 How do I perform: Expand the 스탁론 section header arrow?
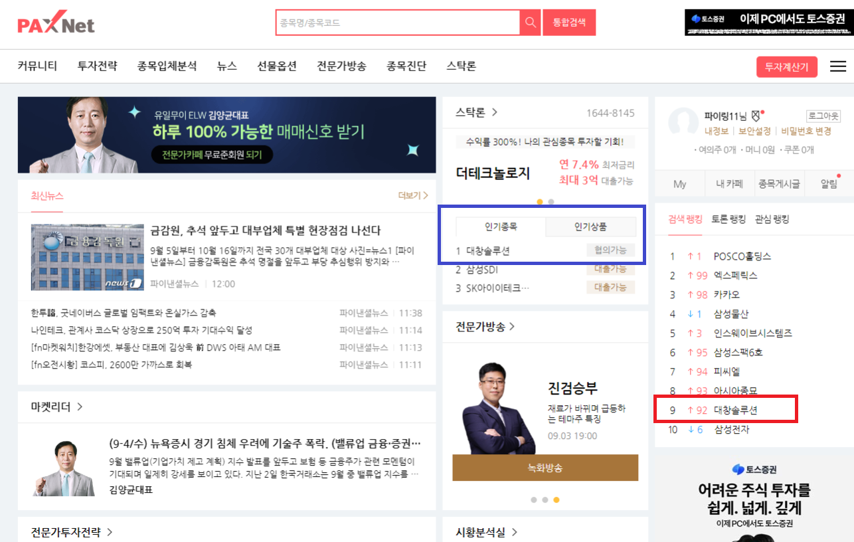coord(494,112)
